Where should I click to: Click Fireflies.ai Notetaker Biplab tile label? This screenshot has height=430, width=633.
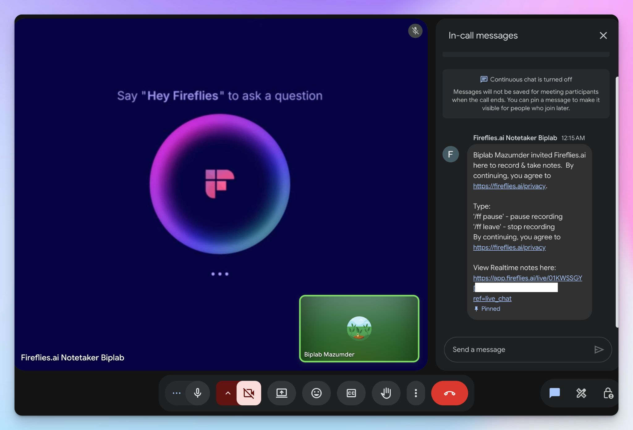point(73,357)
